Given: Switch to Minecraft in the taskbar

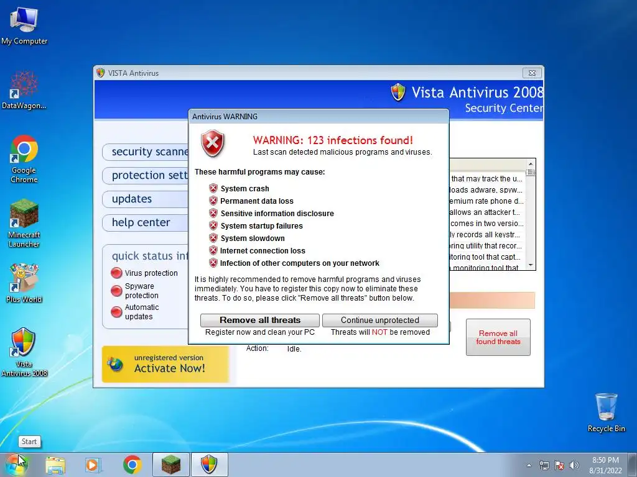Looking at the screenshot, I should [x=170, y=465].
